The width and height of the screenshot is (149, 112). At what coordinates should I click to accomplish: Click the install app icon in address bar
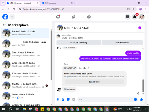pyautogui.click(x=129, y=9)
